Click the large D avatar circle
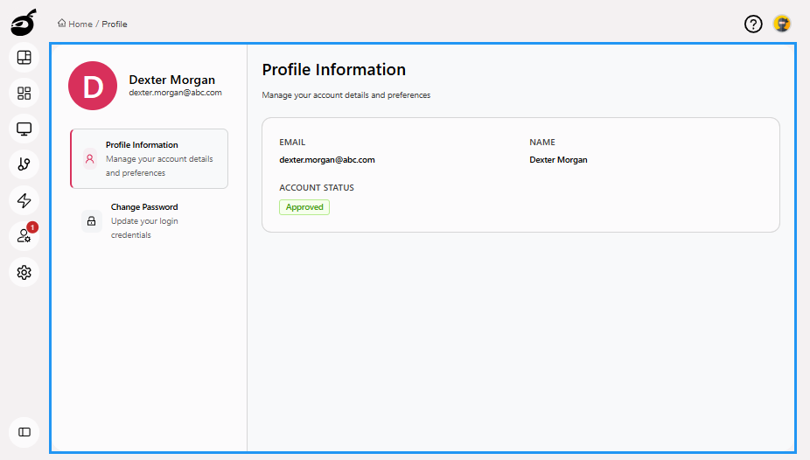The width and height of the screenshot is (810, 460). (93, 86)
